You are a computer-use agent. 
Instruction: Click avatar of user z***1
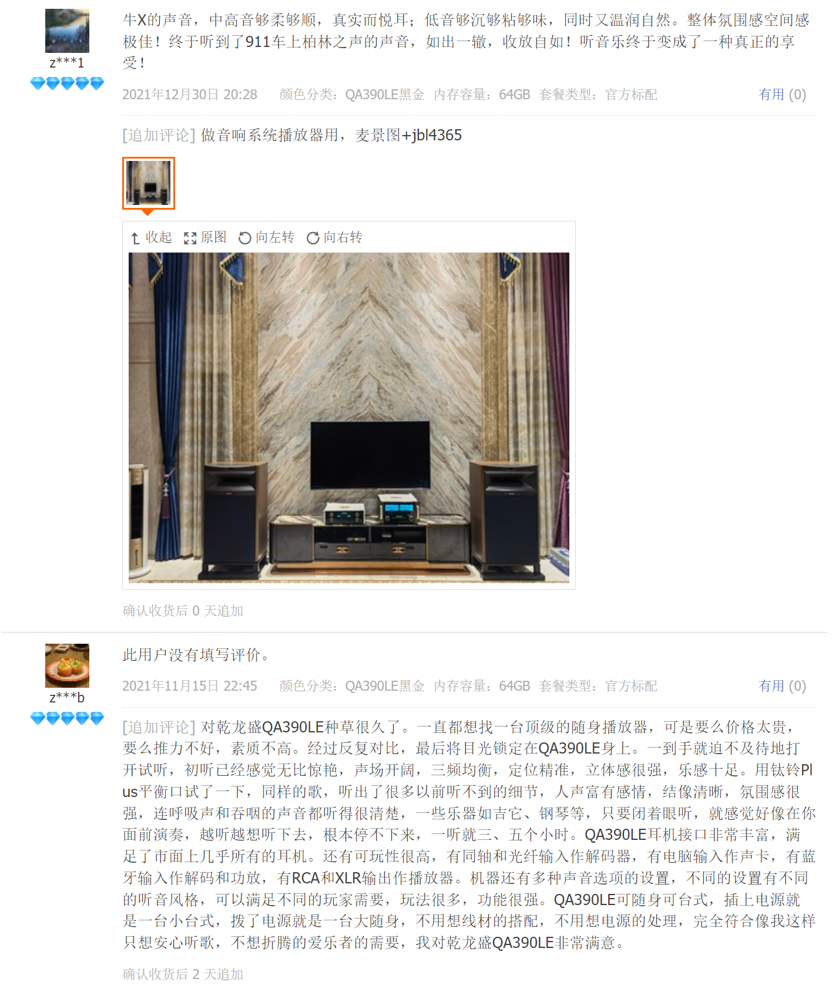coord(67,31)
